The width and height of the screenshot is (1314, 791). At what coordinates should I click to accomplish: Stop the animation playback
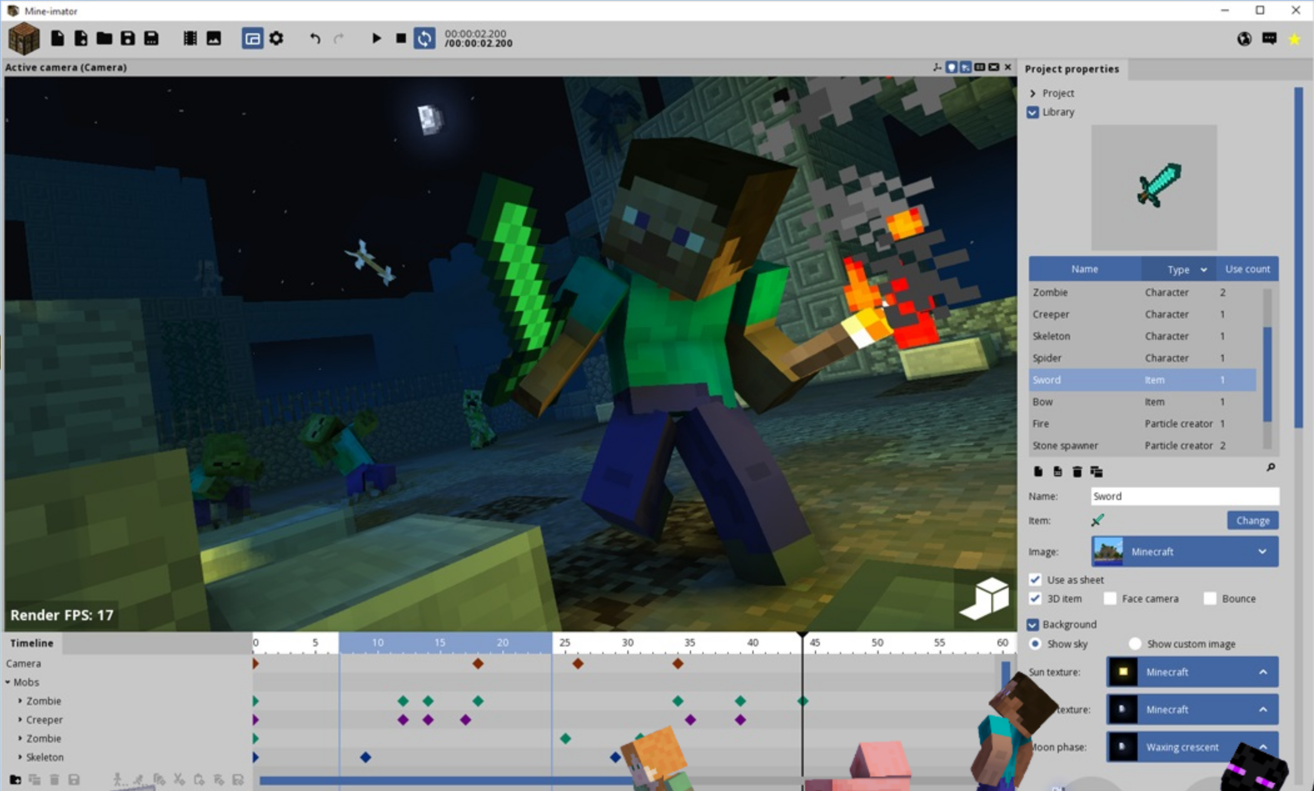coord(401,39)
